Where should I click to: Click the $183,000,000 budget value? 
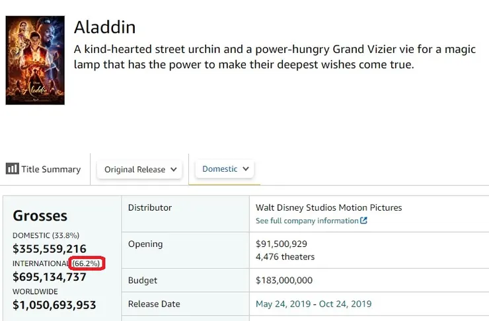point(284,281)
